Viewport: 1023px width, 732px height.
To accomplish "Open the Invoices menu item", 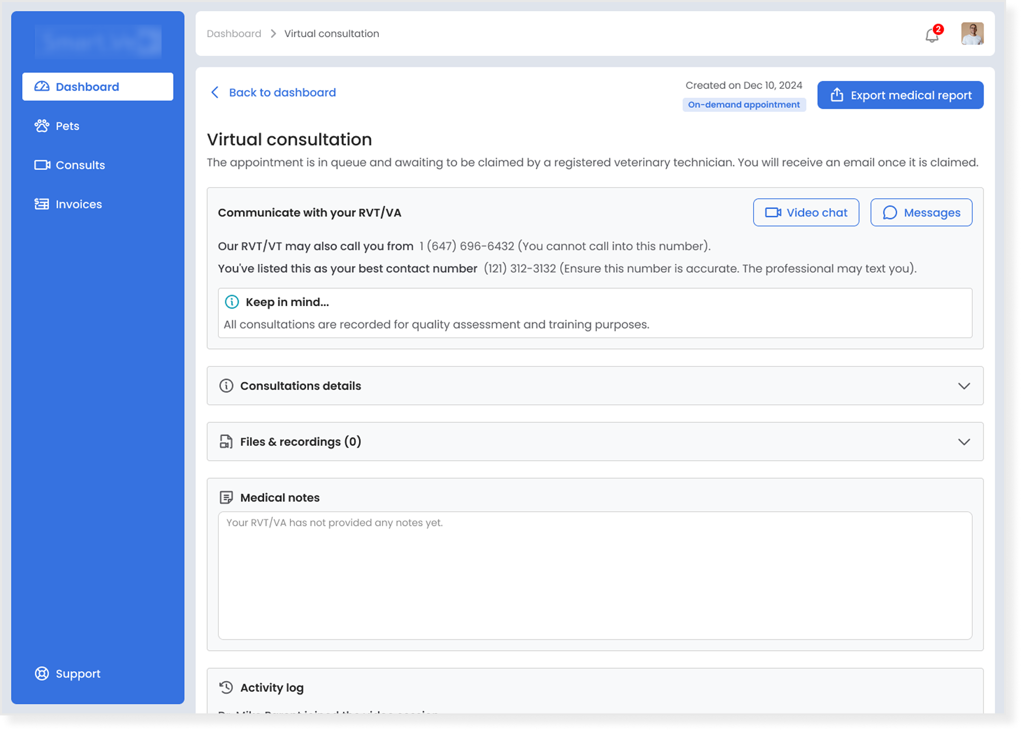I will [79, 204].
